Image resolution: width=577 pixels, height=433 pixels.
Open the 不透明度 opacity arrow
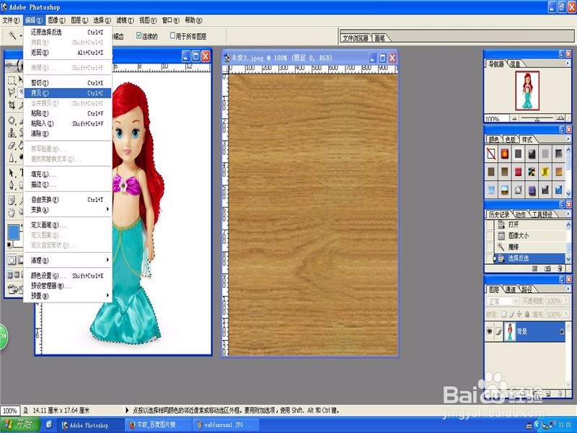click(x=565, y=301)
